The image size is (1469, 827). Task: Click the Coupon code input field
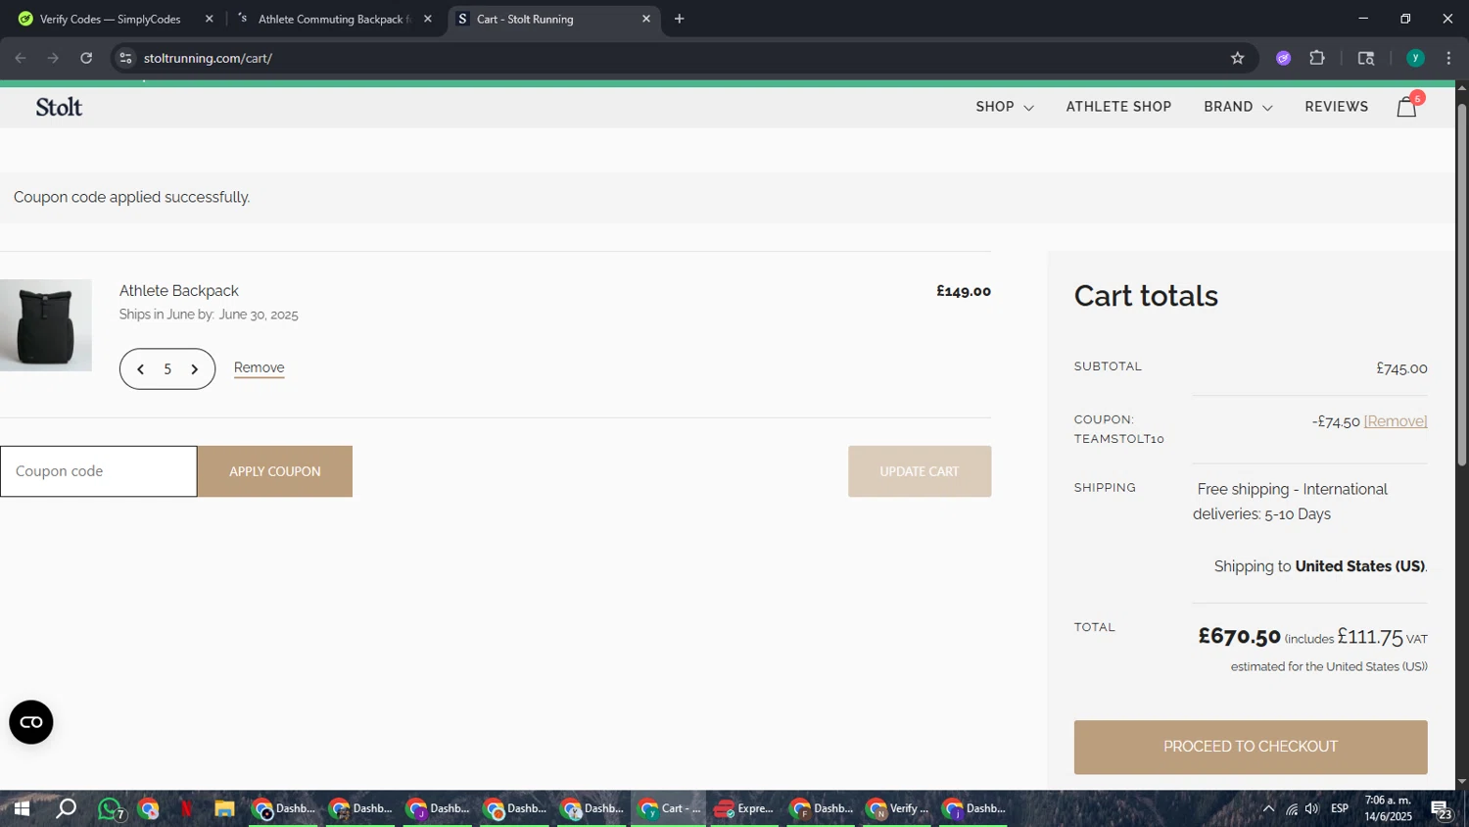click(x=99, y=471)
